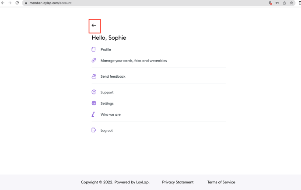Choose Send feedback
301x190 pixels.
pyautogui.click(x=113, y=76)
